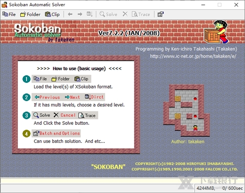Open batch and options icon

click(x=160, y=14)
